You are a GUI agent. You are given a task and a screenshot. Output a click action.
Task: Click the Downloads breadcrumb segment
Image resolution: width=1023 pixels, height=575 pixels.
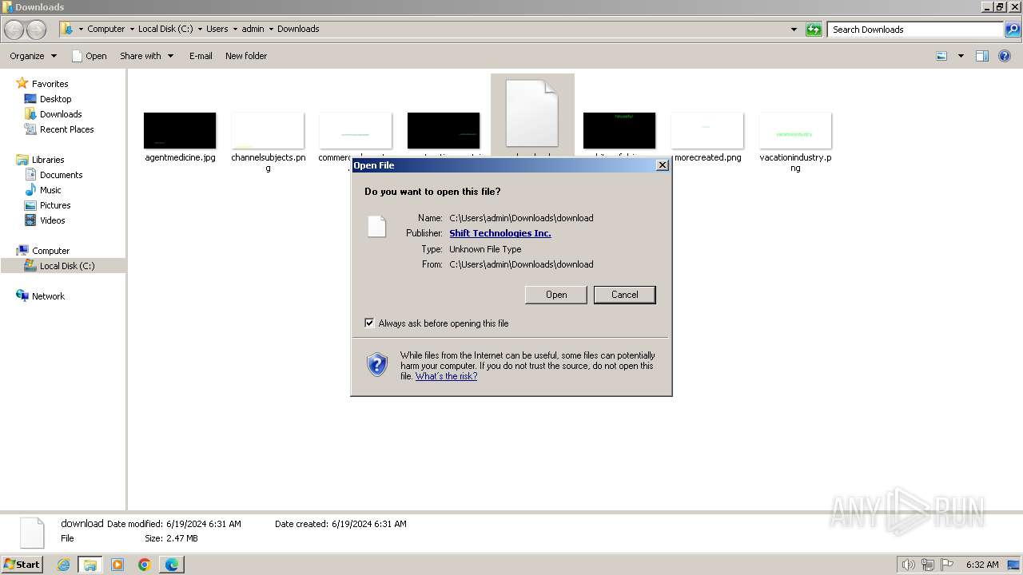coord(298,29)
